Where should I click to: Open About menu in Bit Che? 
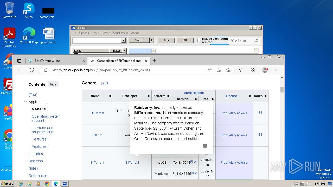click(x=135, y=33)
